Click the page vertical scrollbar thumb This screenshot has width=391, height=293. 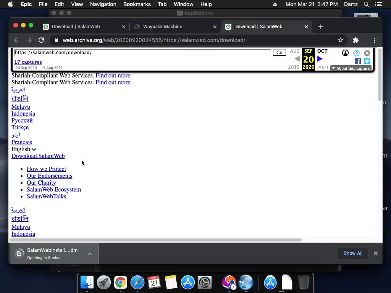(x=380, y=75)
